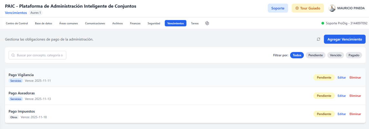
Task: Click the Mauricio Pineda profile avatar
Action: point(332,8)
